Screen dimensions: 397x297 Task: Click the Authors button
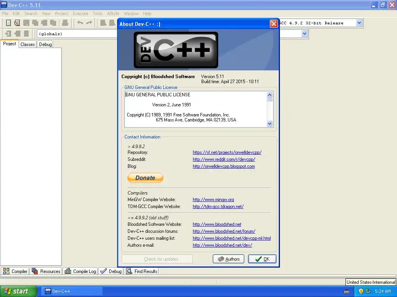pyautogui.click(x=228, y=259)
